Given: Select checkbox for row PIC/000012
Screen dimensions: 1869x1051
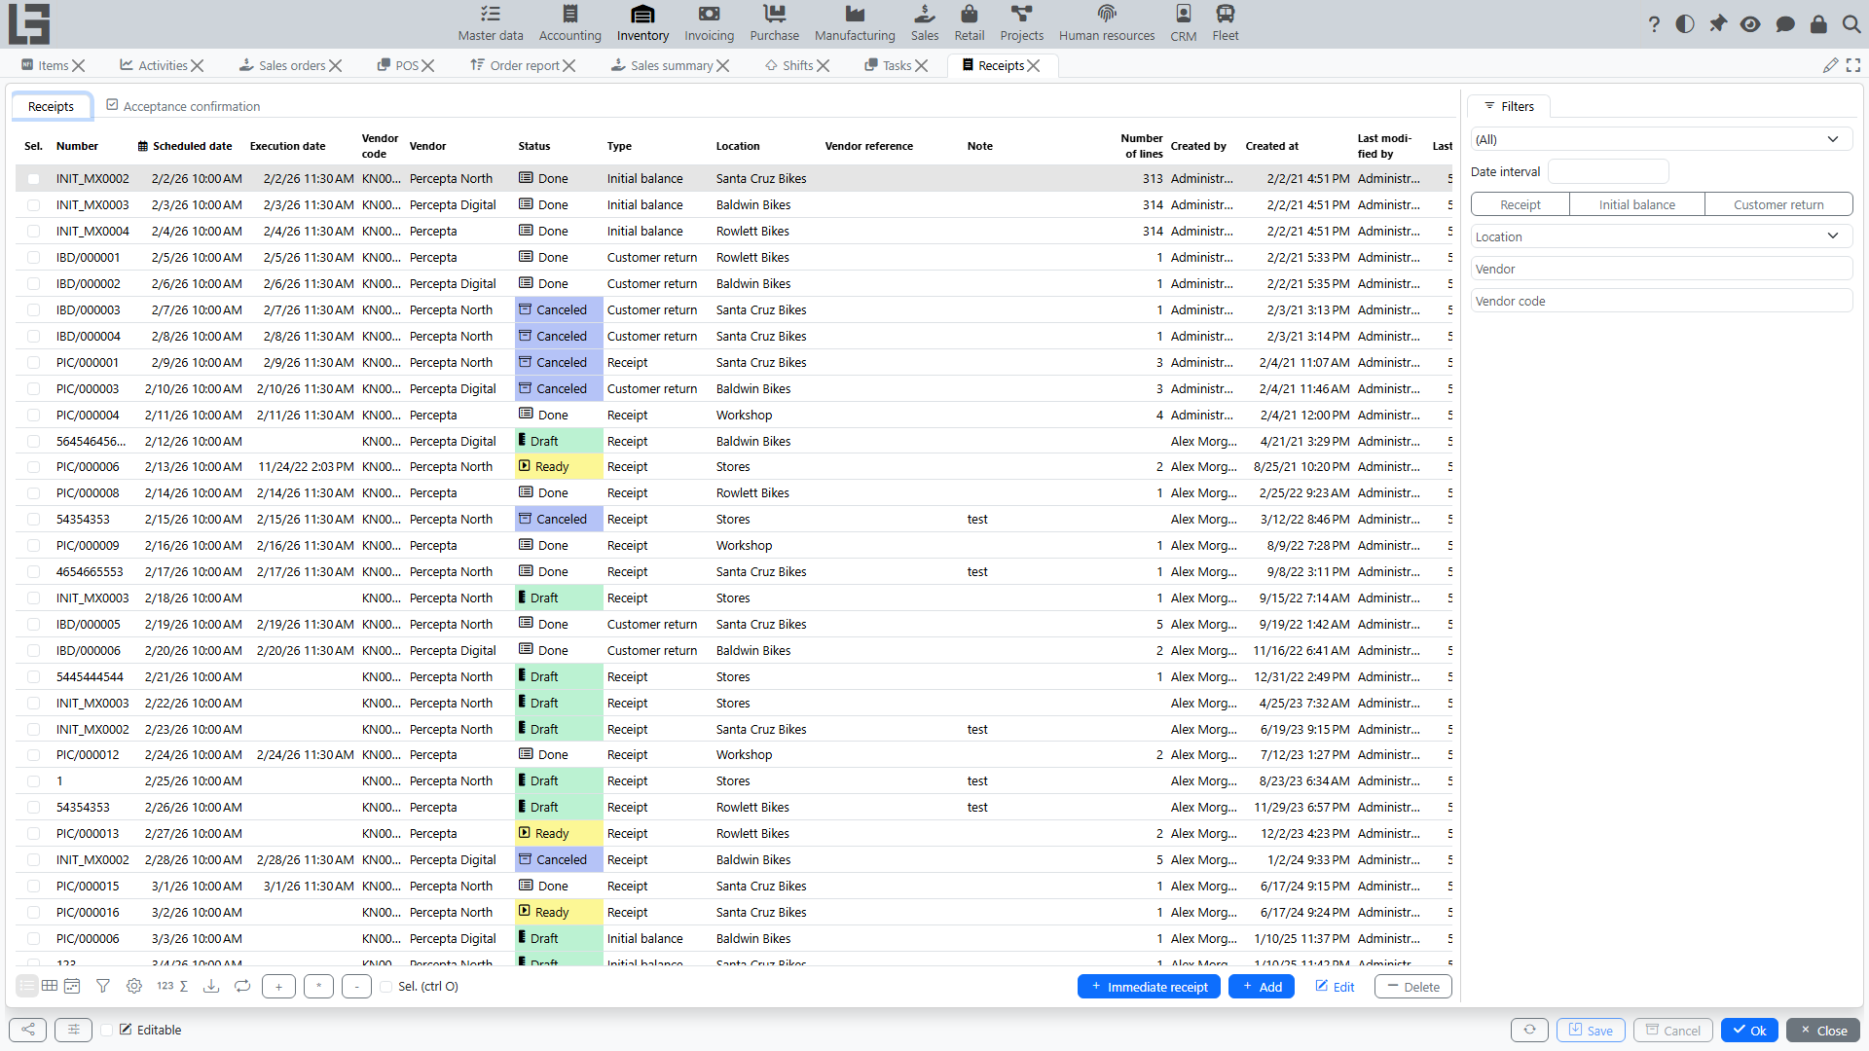Looking at the screenshot, I should [34, 755].
